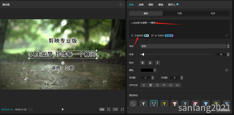Image resolution: width=234 pixels, height=115 pixels.
Task: Switch to the 数字人 tab
Action: (x=173, y=5)
